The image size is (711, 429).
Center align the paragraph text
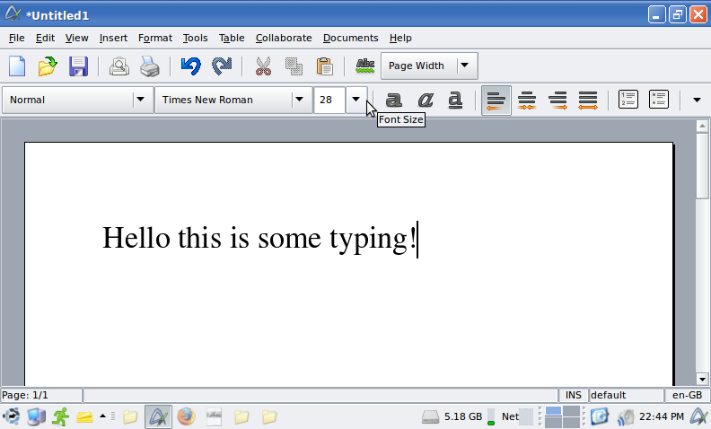click(527, 100)
